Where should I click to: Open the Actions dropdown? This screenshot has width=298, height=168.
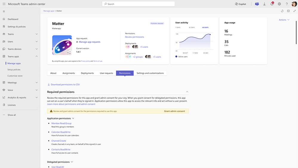(x=284, y=20)
